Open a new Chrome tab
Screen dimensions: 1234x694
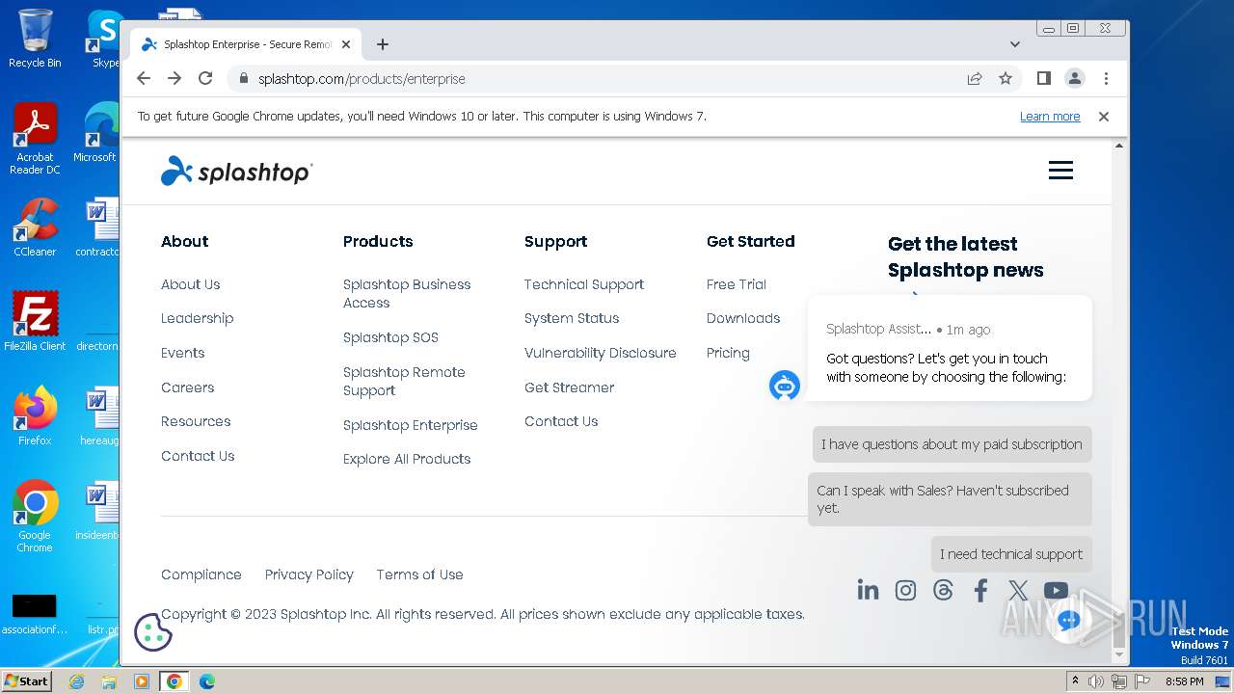coord(383,44)
